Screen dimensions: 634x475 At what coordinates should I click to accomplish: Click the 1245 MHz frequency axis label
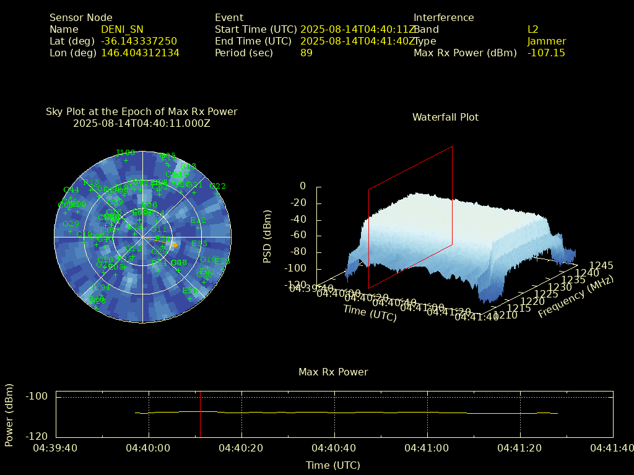point(601,265)
